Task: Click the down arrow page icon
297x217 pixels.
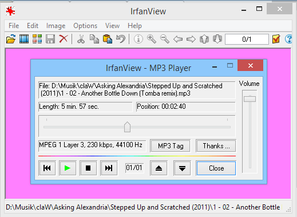Action: tap(217, 39)
